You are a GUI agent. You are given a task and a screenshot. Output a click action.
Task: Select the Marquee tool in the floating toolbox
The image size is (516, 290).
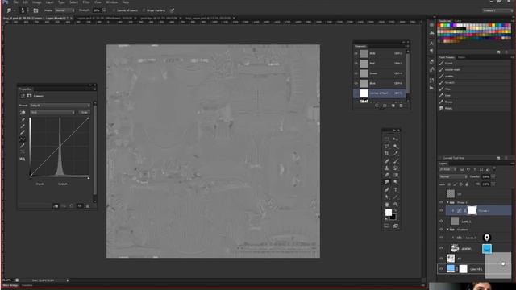387,139
